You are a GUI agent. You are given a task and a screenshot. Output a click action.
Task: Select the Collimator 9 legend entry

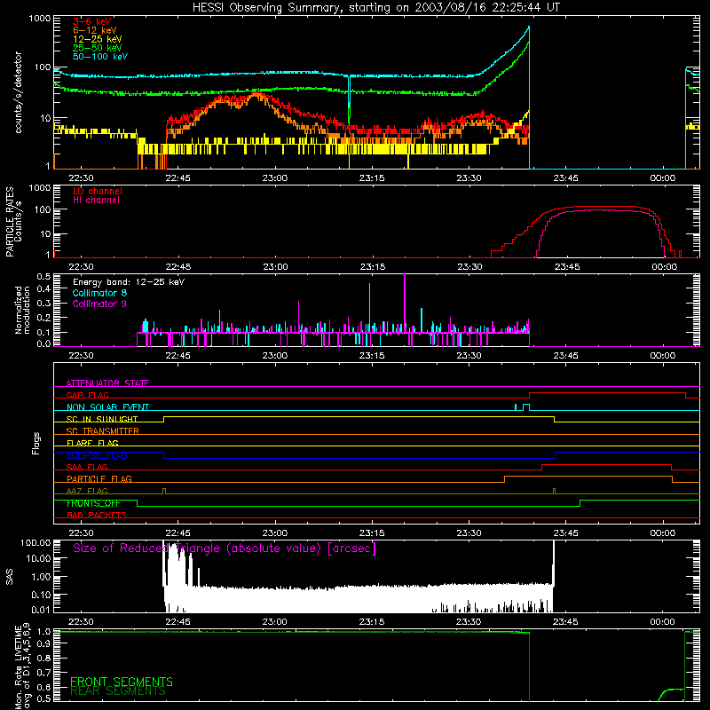coord(99,304)
